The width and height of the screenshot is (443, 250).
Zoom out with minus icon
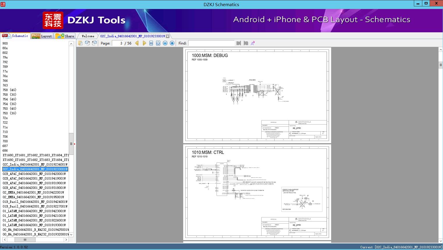[165, 43]
